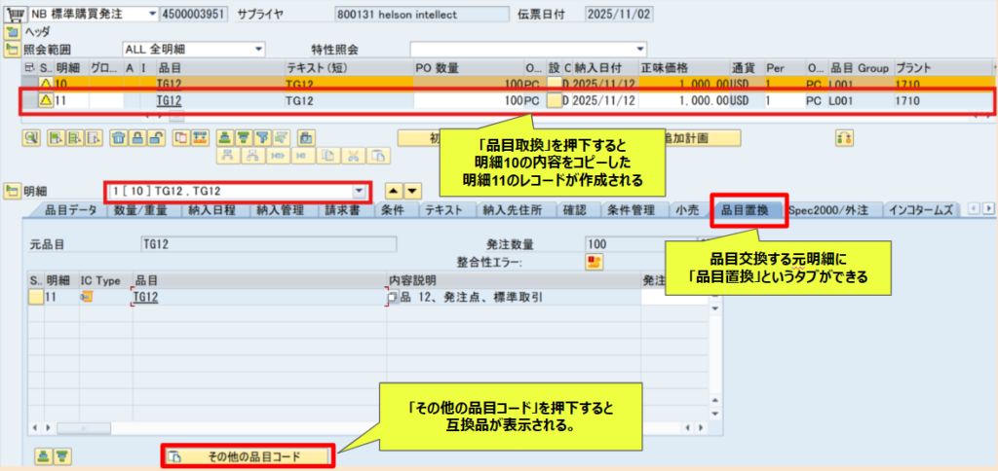Screen dimensions: 998x471
Task: Switch to the 条件管理 tab
Action: [631, 212]
